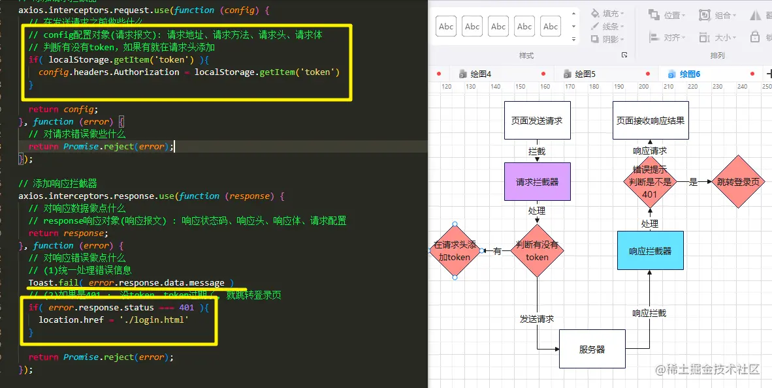Open the 样式 panel dialog launcher

click(x=624, y=55)
